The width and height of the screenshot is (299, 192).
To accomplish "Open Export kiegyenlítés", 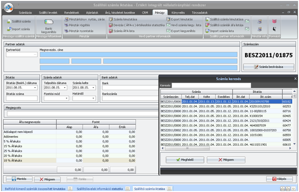I will pos(181,31).
